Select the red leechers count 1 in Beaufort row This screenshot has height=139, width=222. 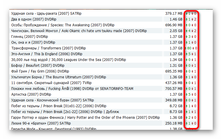click(195, 66)
